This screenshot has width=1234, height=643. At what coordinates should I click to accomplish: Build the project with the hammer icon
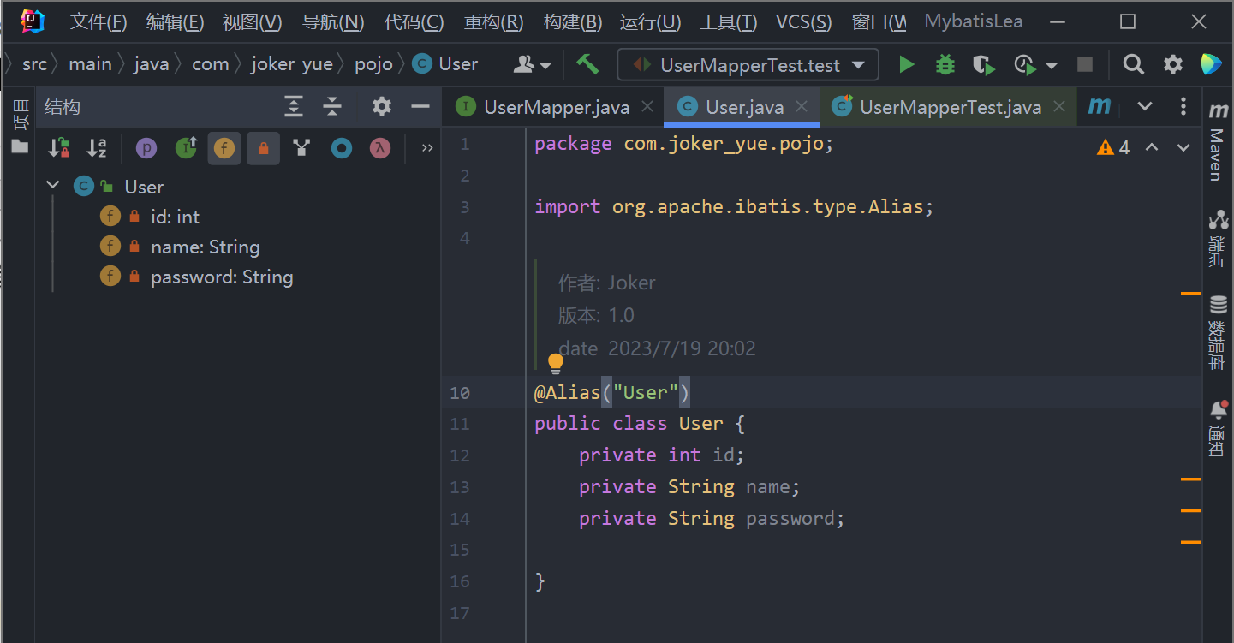pos(587,64)
